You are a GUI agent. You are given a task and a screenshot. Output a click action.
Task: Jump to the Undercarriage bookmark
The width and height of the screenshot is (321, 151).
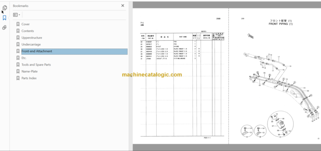click(x=31, y=44)
